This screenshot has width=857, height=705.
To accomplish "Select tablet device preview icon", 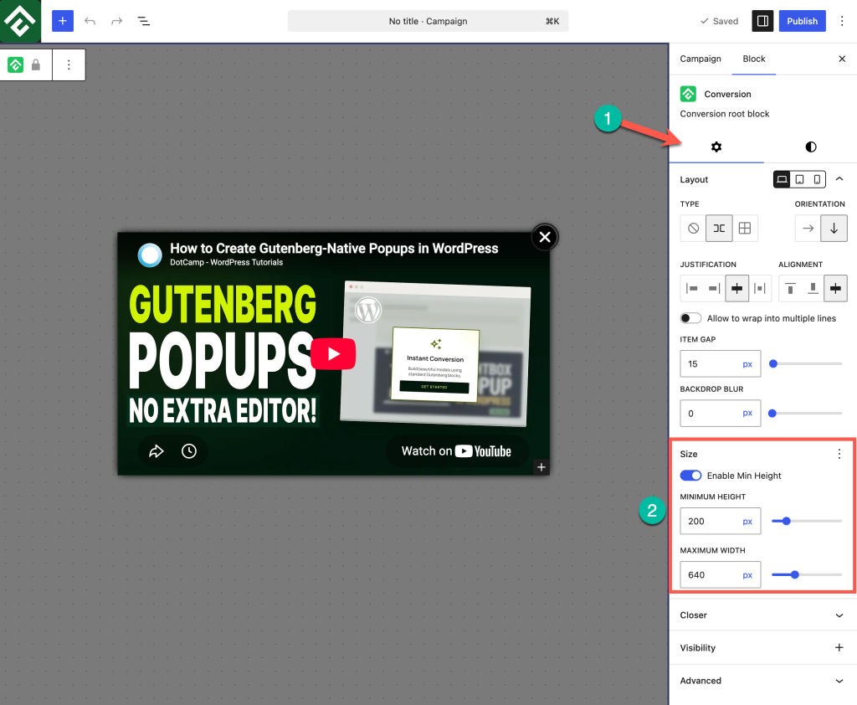I will point(799,179).
